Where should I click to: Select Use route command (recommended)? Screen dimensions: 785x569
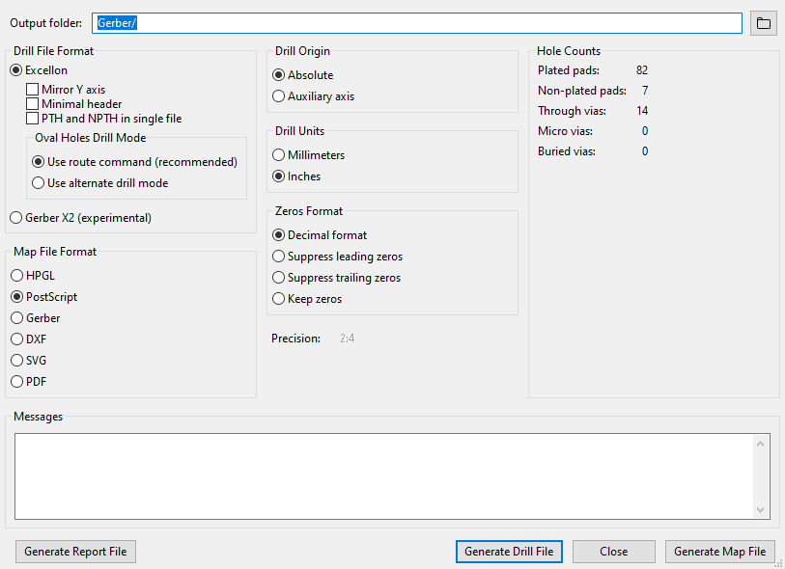click(x=134, y=162)
